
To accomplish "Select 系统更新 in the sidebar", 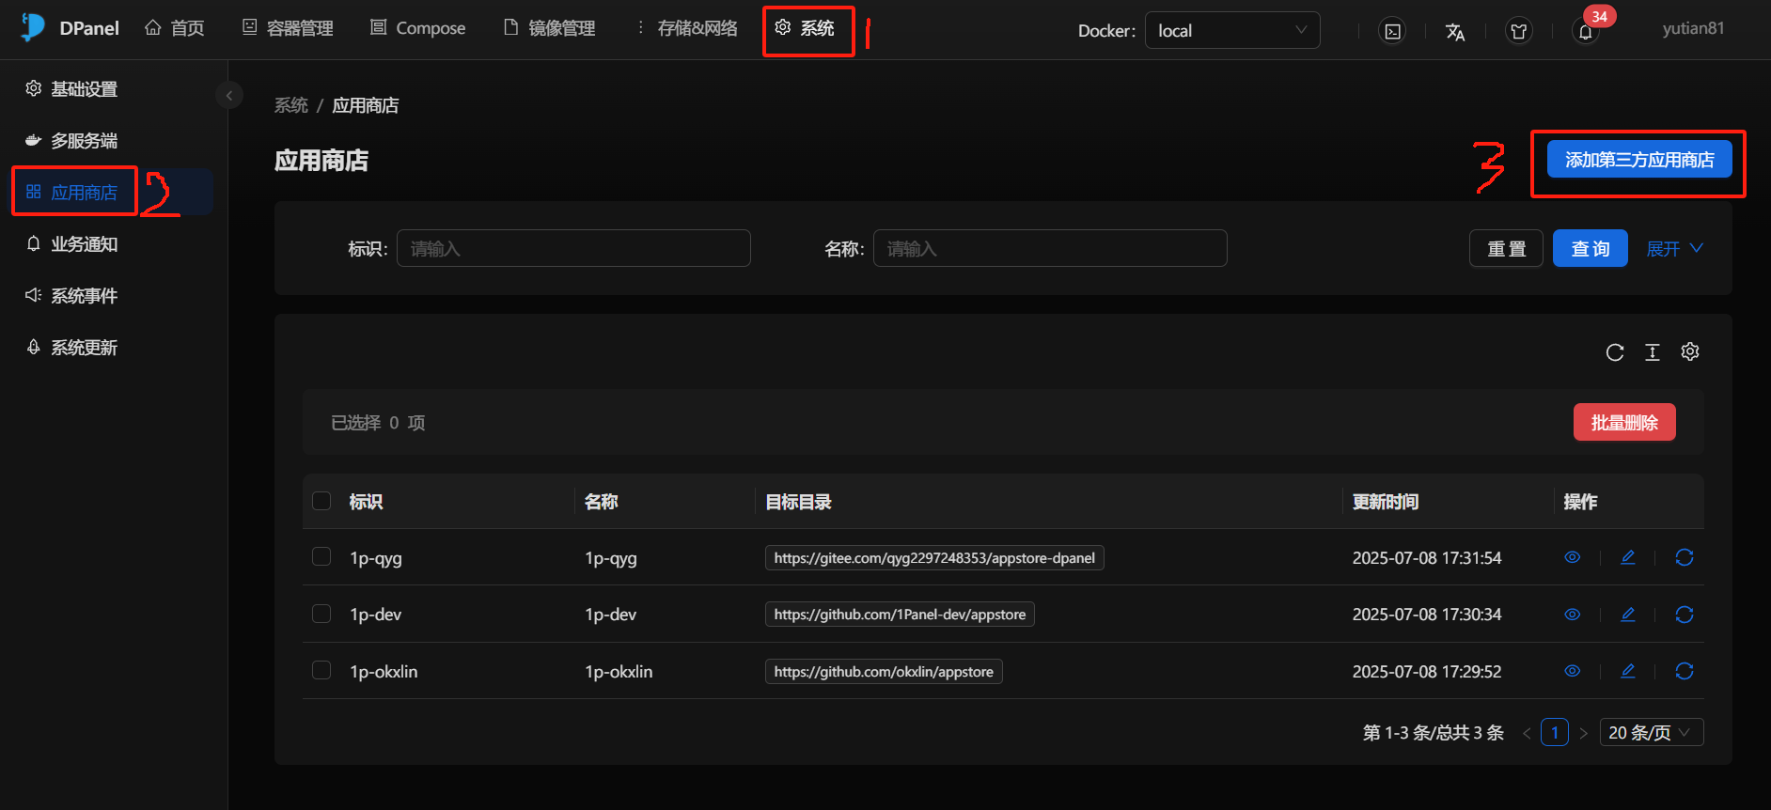I will (84, 348).
